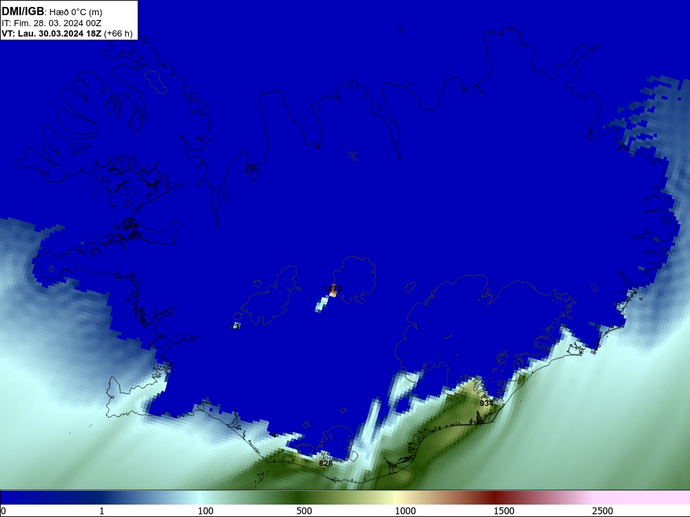Click the legend tick label '0'
Image resolution: width=690 pixels, height=517 pixels.
coord(3,511)
